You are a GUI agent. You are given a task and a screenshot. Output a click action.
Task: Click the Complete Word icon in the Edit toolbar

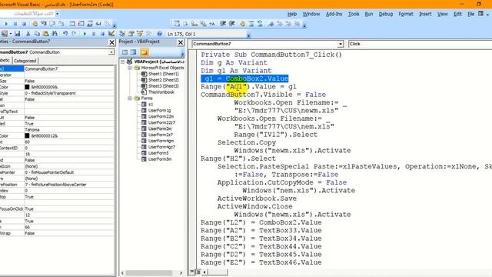pos(212,24)
